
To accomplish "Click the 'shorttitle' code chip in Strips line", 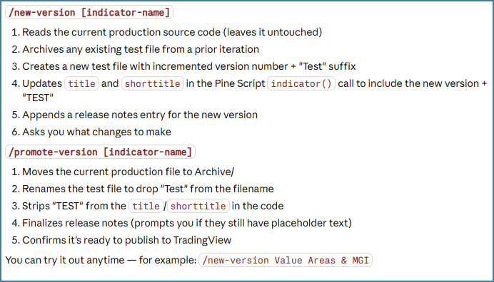I will click(x=198, y=206).
